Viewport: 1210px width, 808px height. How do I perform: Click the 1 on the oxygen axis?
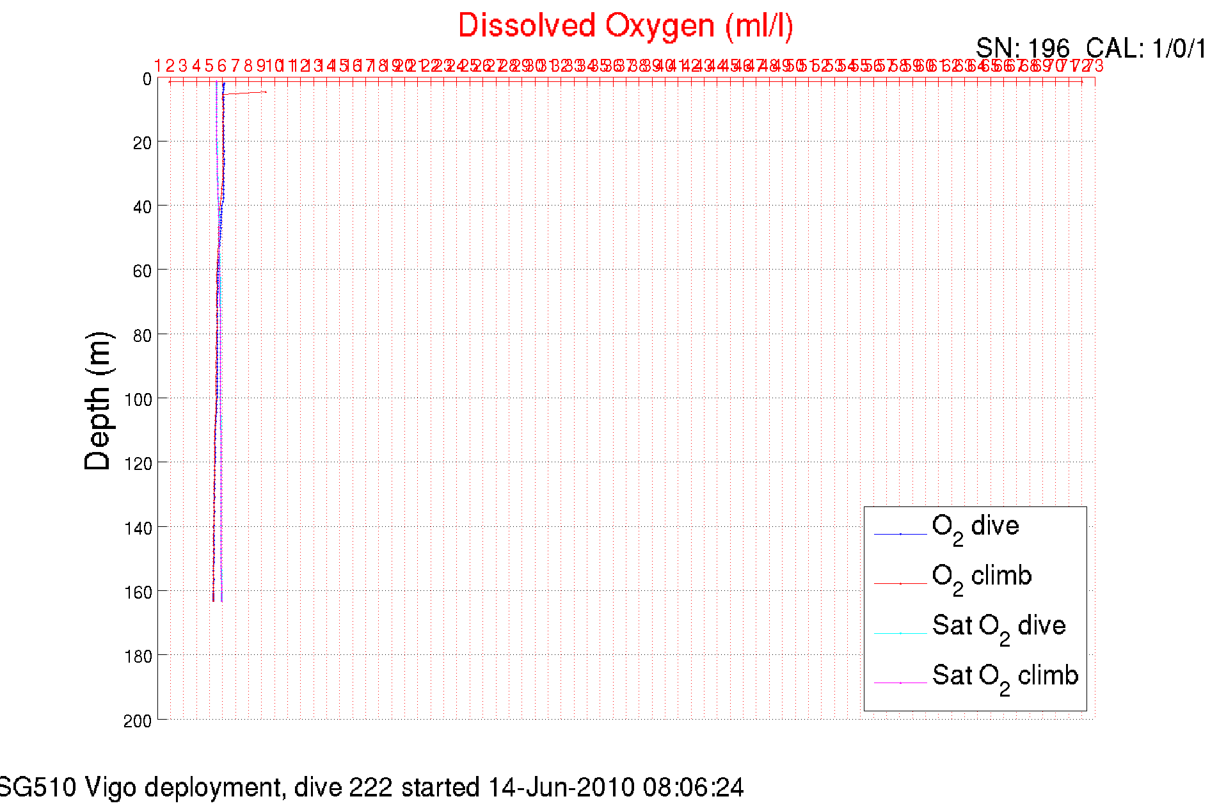coord(157,65)
